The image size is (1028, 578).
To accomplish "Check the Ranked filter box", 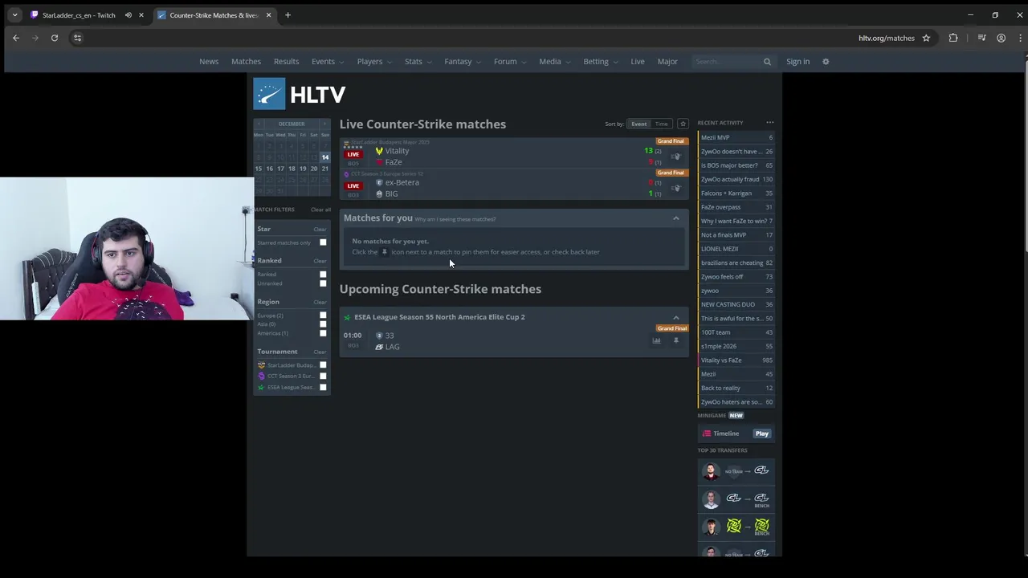I will (x=323, y=275).
